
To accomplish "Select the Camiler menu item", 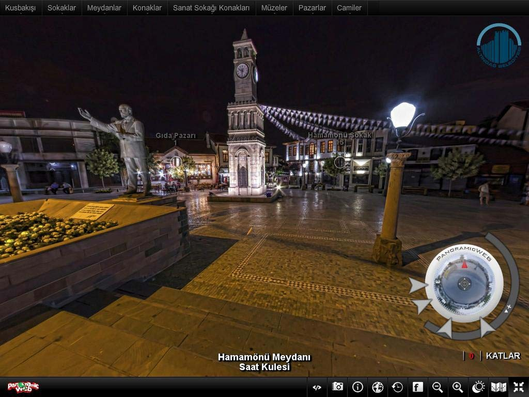I will [349, 8].
